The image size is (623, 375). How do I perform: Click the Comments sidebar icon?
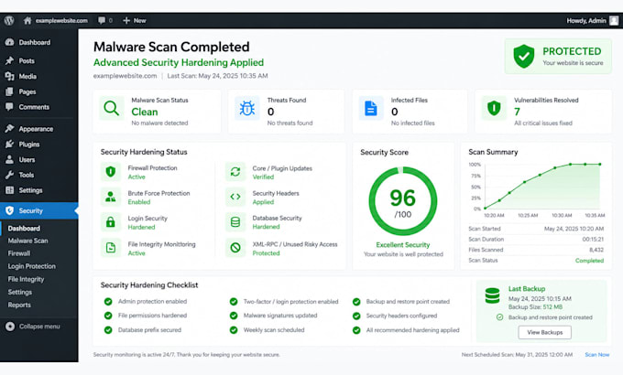click(x=9, y=107)
